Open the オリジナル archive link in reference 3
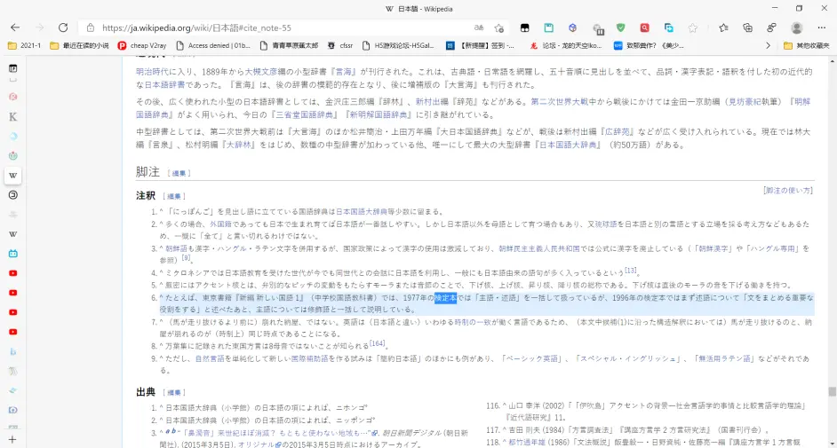837x448 pixels. (259, 444)
